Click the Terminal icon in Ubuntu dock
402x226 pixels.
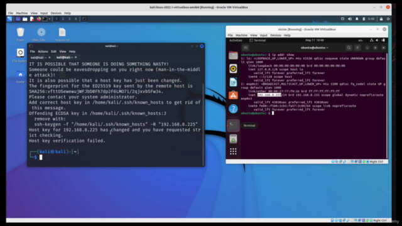point(233,126)
